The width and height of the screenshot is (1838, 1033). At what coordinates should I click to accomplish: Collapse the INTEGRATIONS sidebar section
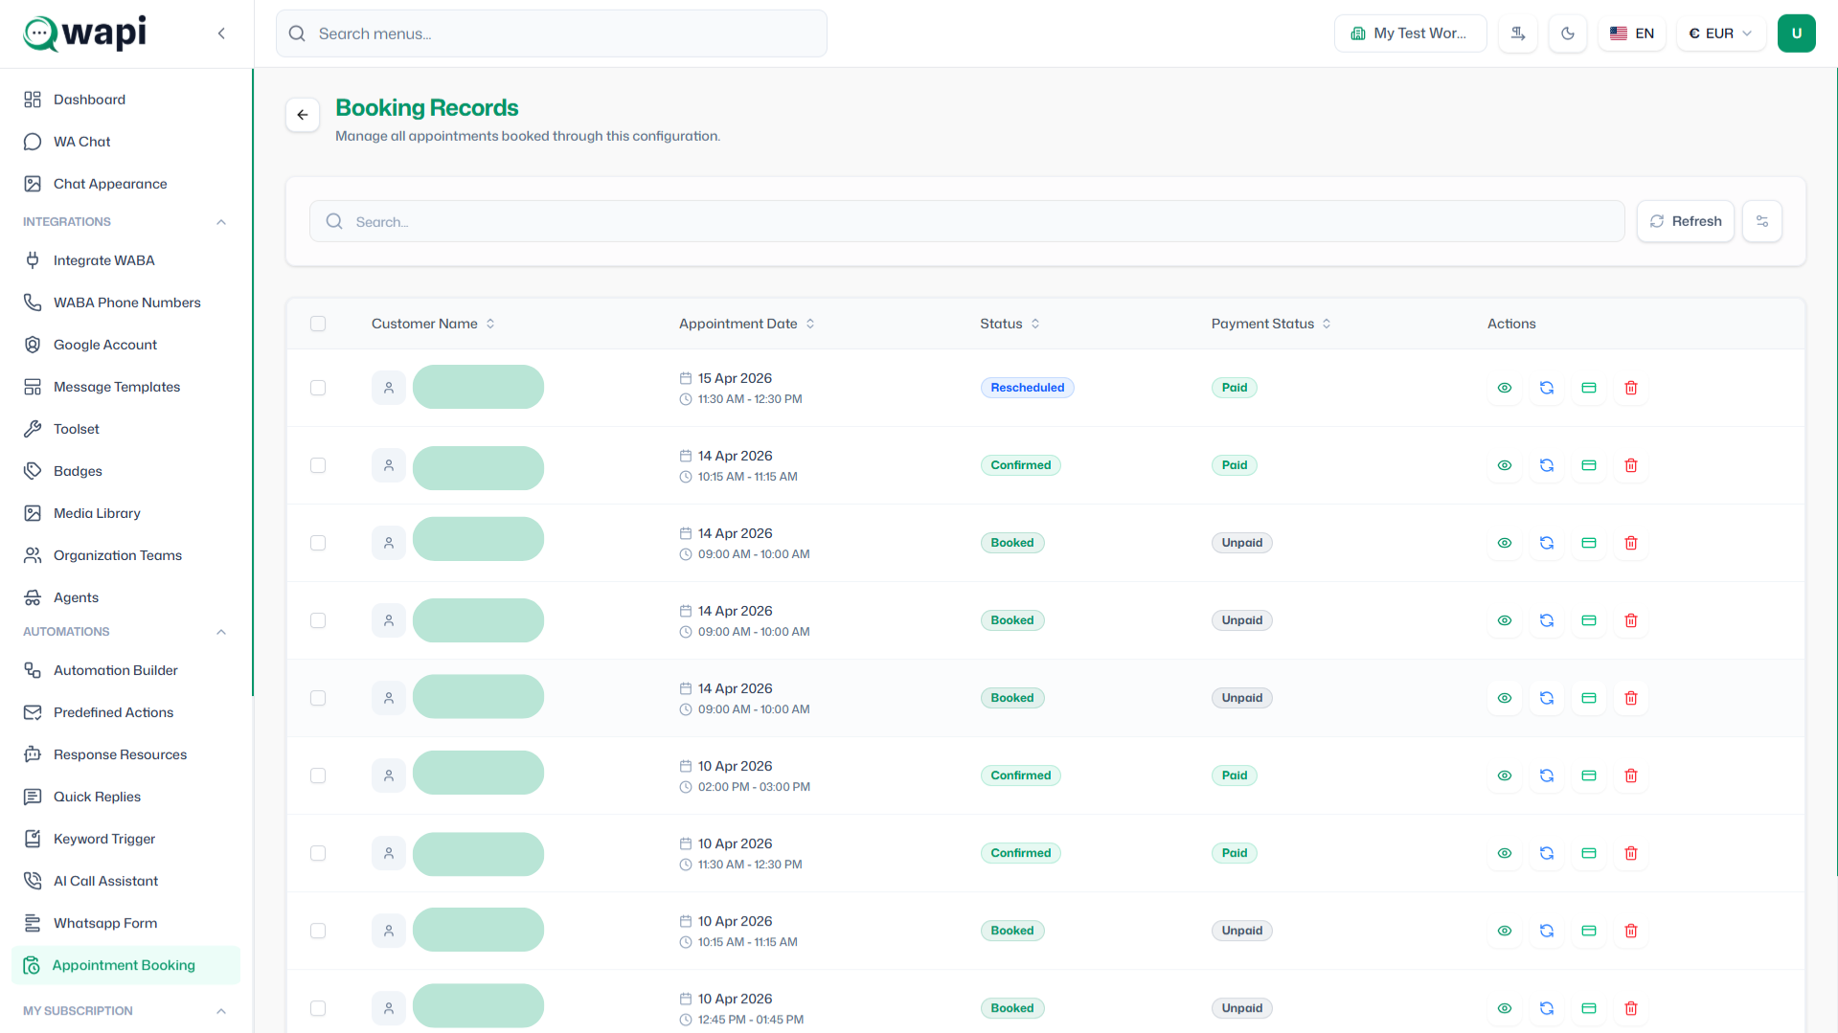pyautogui.click(x=221, y=222)
